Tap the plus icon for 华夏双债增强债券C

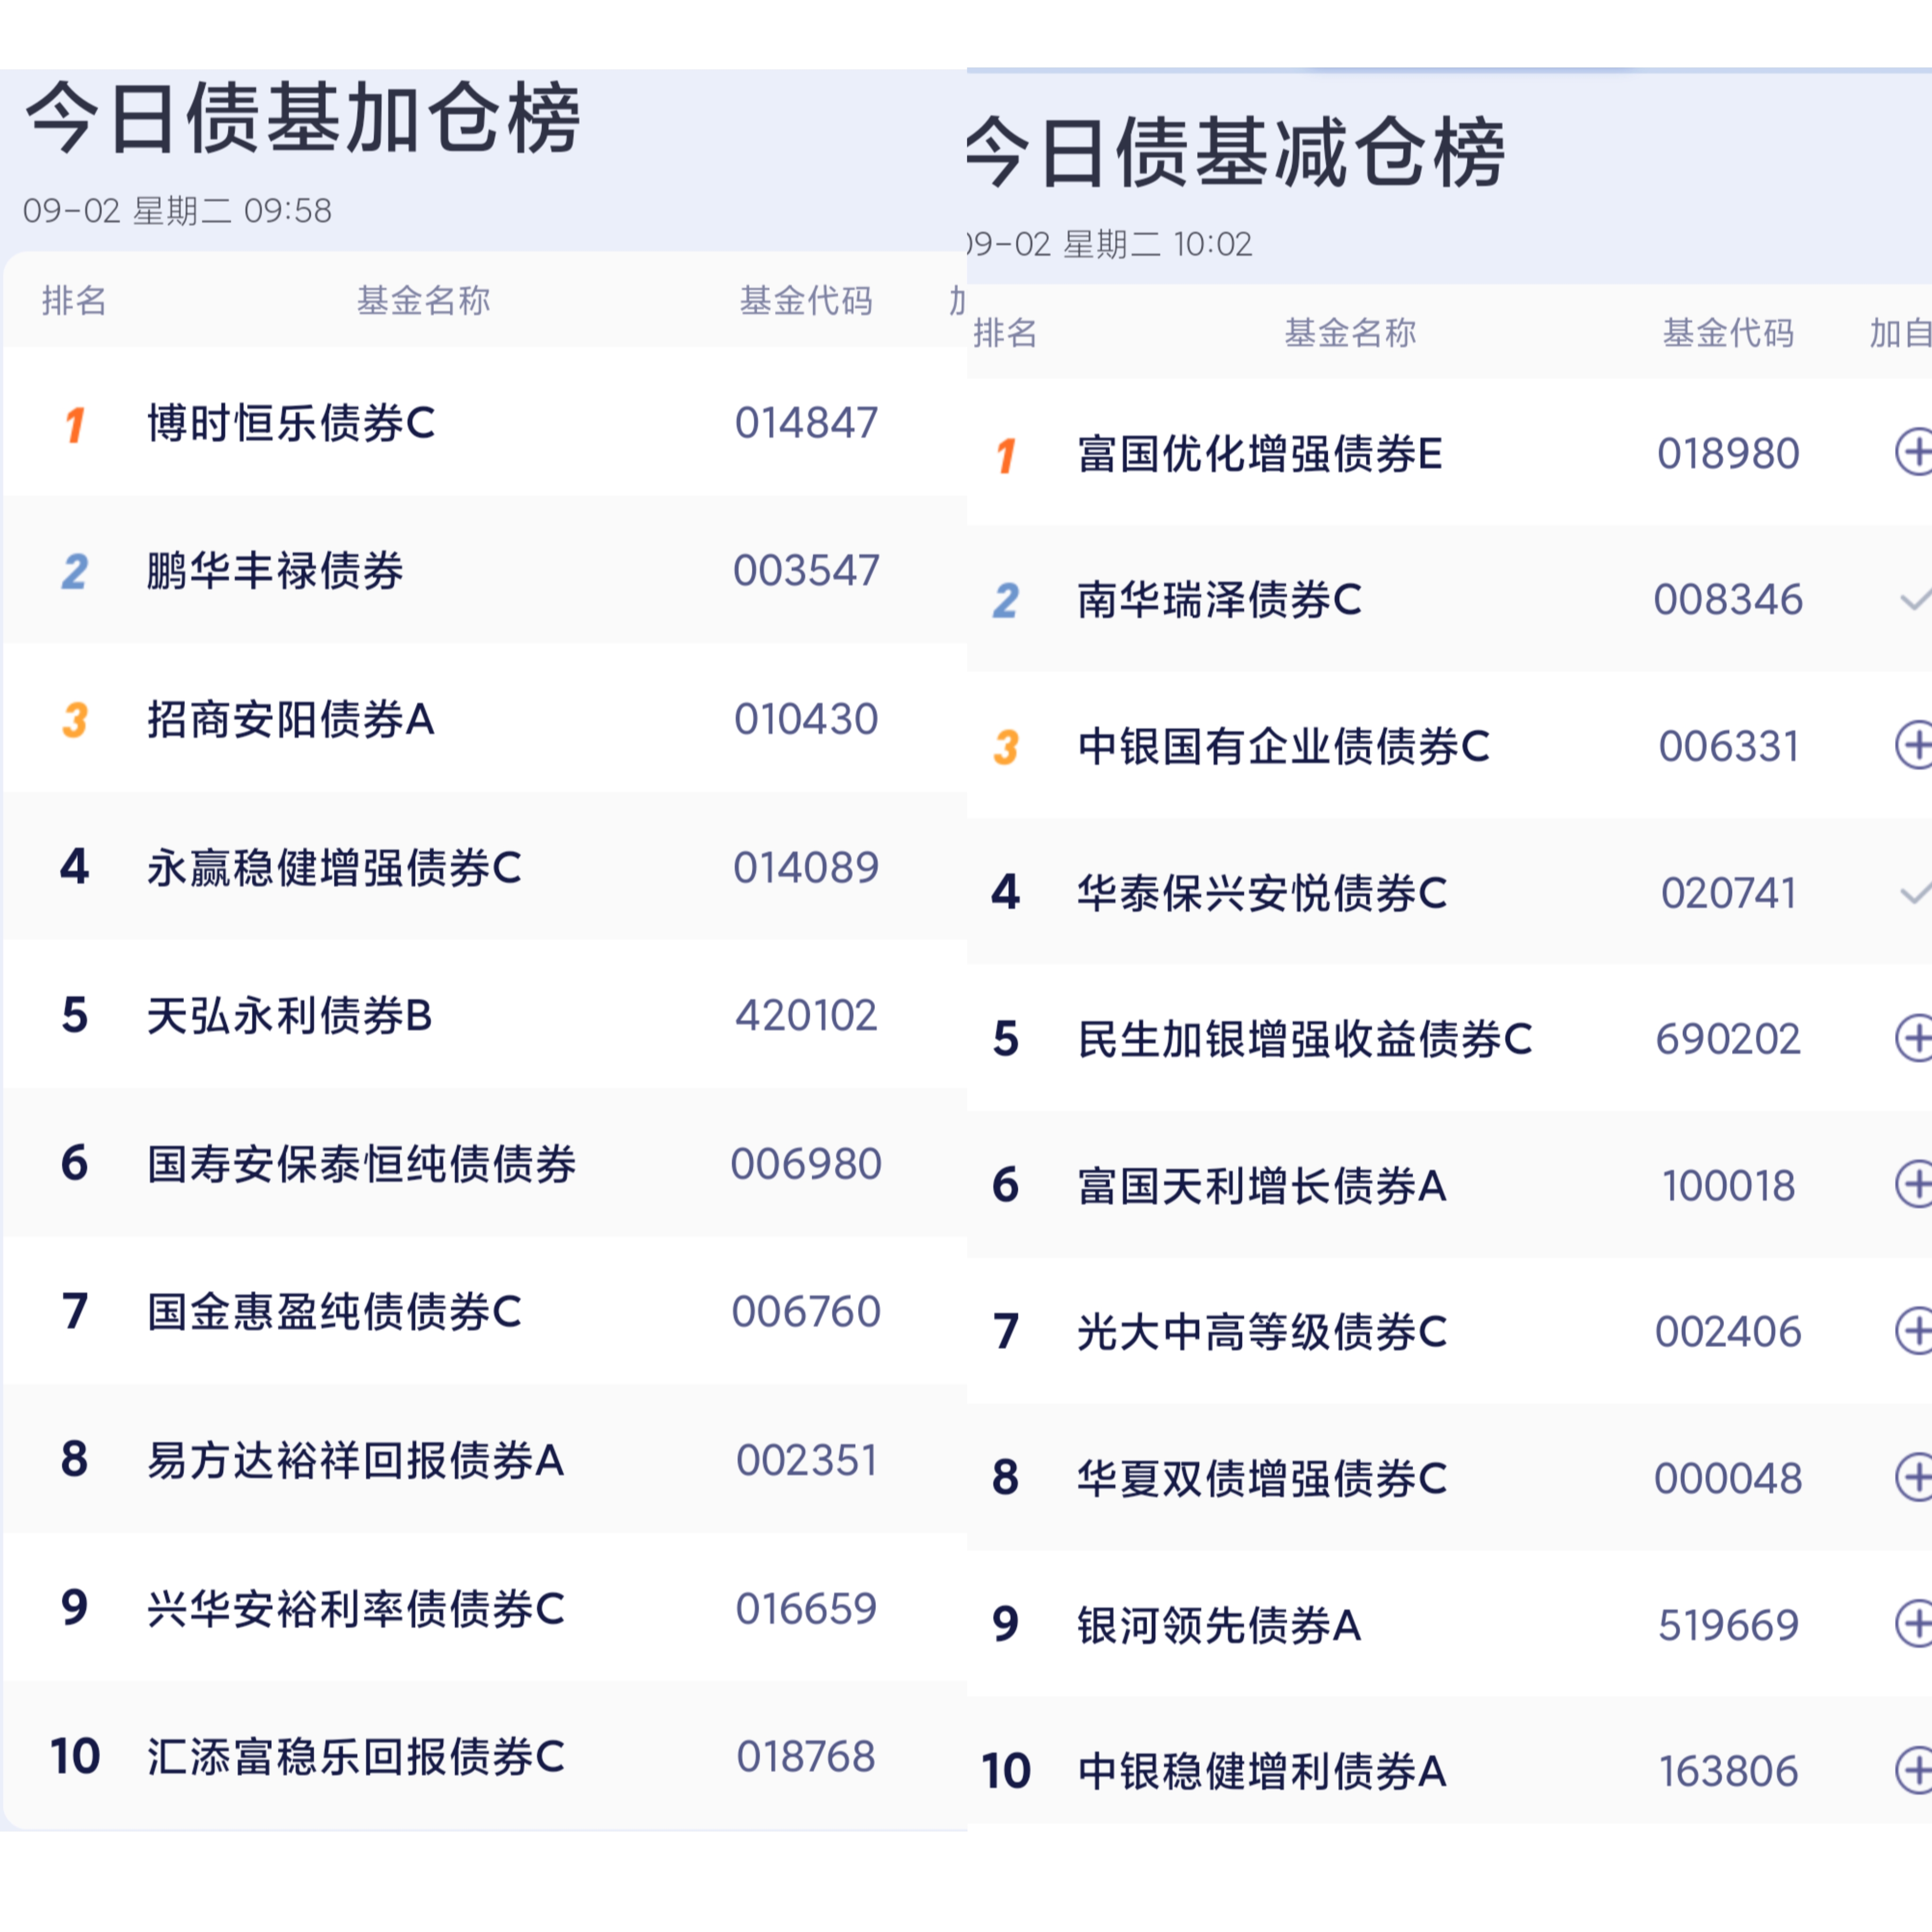pyautogui.click(x=1913, y=1477)
